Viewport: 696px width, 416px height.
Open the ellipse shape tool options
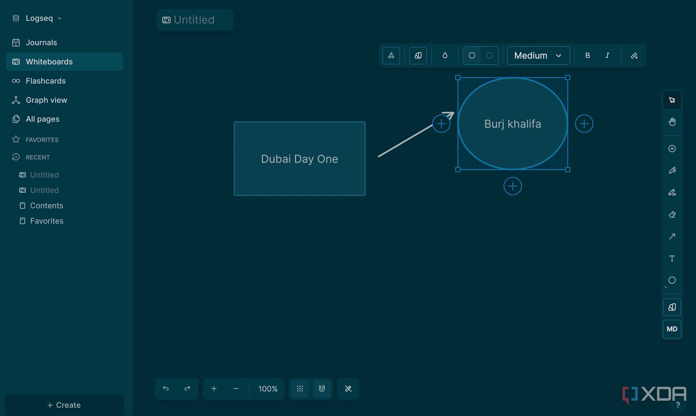tap(672, 280)
